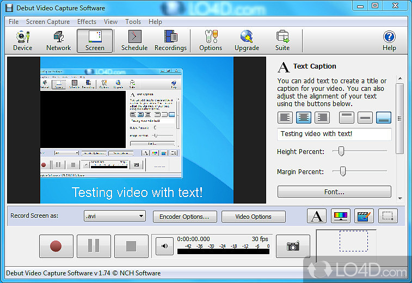Open the Tools menu
This screenshot has width=412, height=283.
(133, 22)
